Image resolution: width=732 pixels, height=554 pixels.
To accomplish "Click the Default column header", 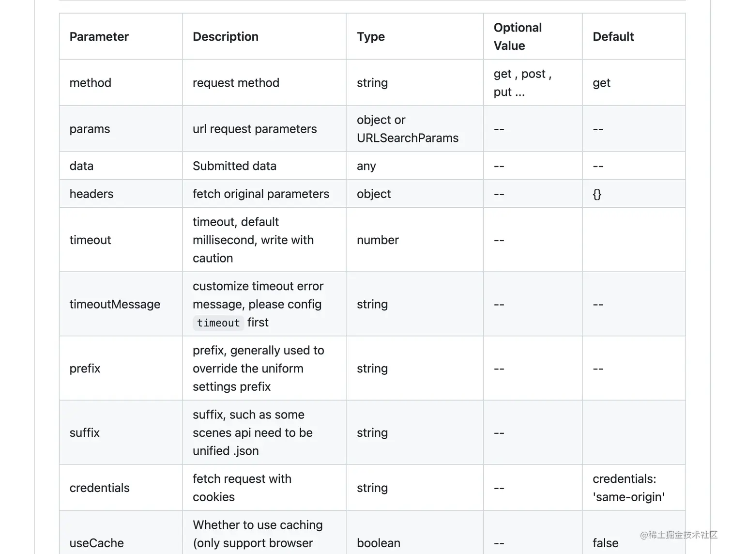I will click(613, 37).
